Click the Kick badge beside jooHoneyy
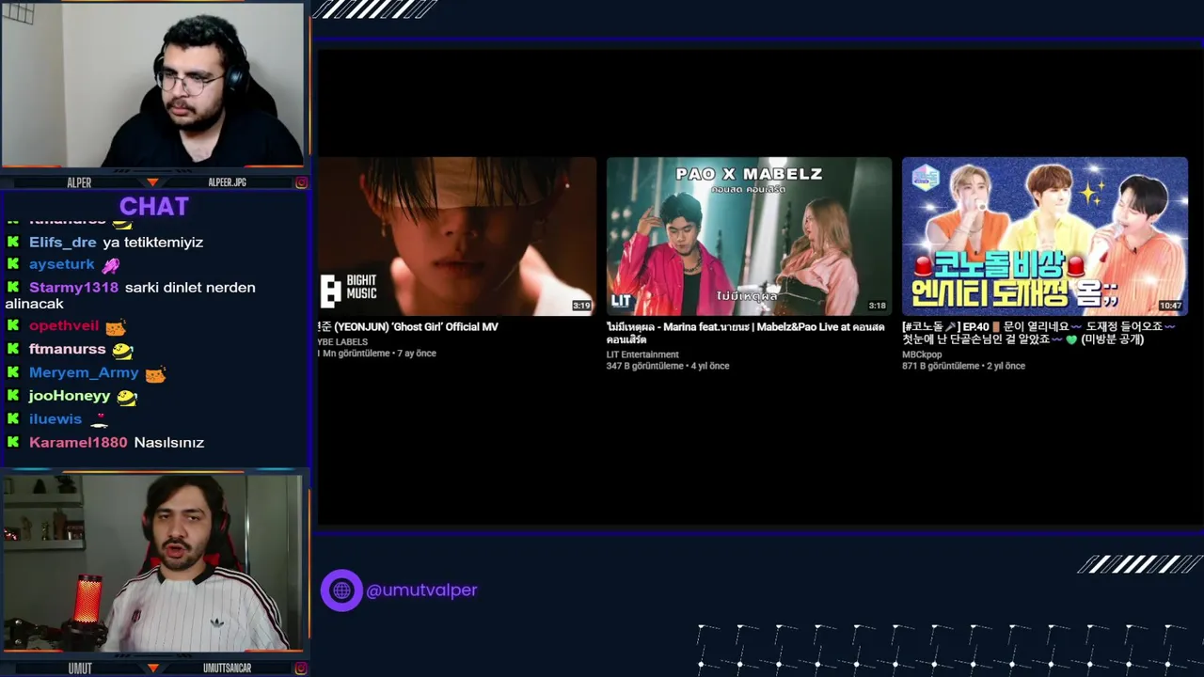This screenshot has height=677, width=1204. pos(13,396)
